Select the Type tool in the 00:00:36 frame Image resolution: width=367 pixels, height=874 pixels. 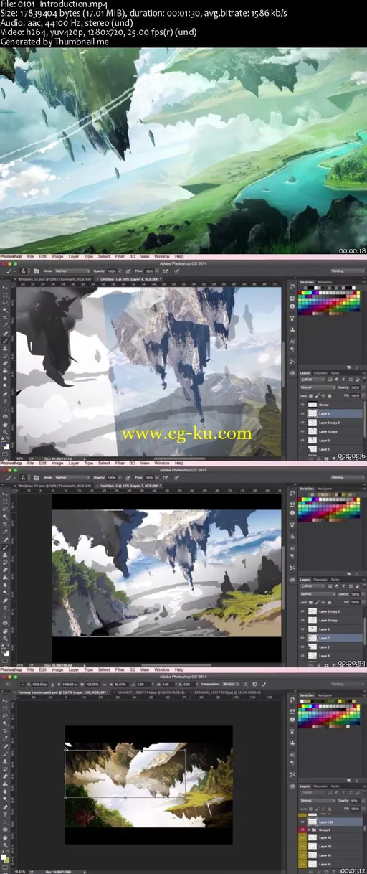tap(4, 401)
